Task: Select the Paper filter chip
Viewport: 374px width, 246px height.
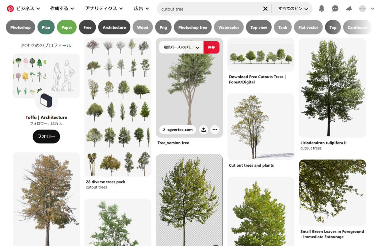Action: click(x=67, y=27)
